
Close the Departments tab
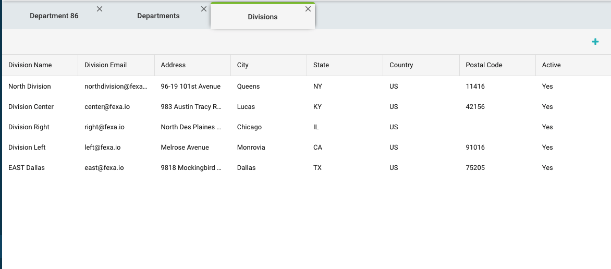pyautogui.click(x=204, y=9)
